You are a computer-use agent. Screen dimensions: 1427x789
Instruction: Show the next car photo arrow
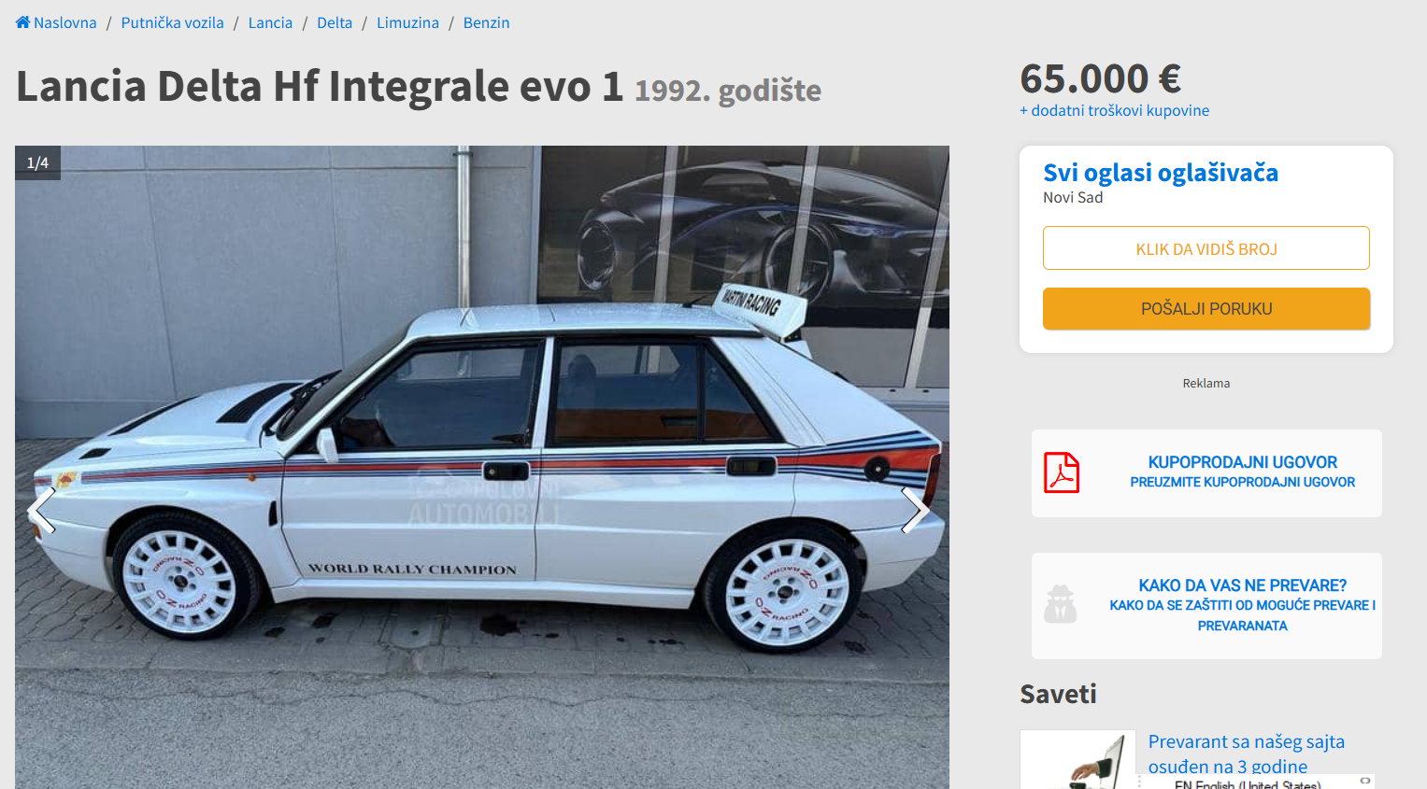tap(915, 511)
